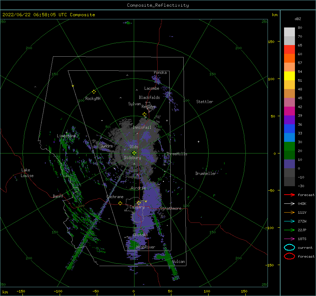Click the HighRiver map label
Viewport: 316px width, 296px height.
pos(146,247)
